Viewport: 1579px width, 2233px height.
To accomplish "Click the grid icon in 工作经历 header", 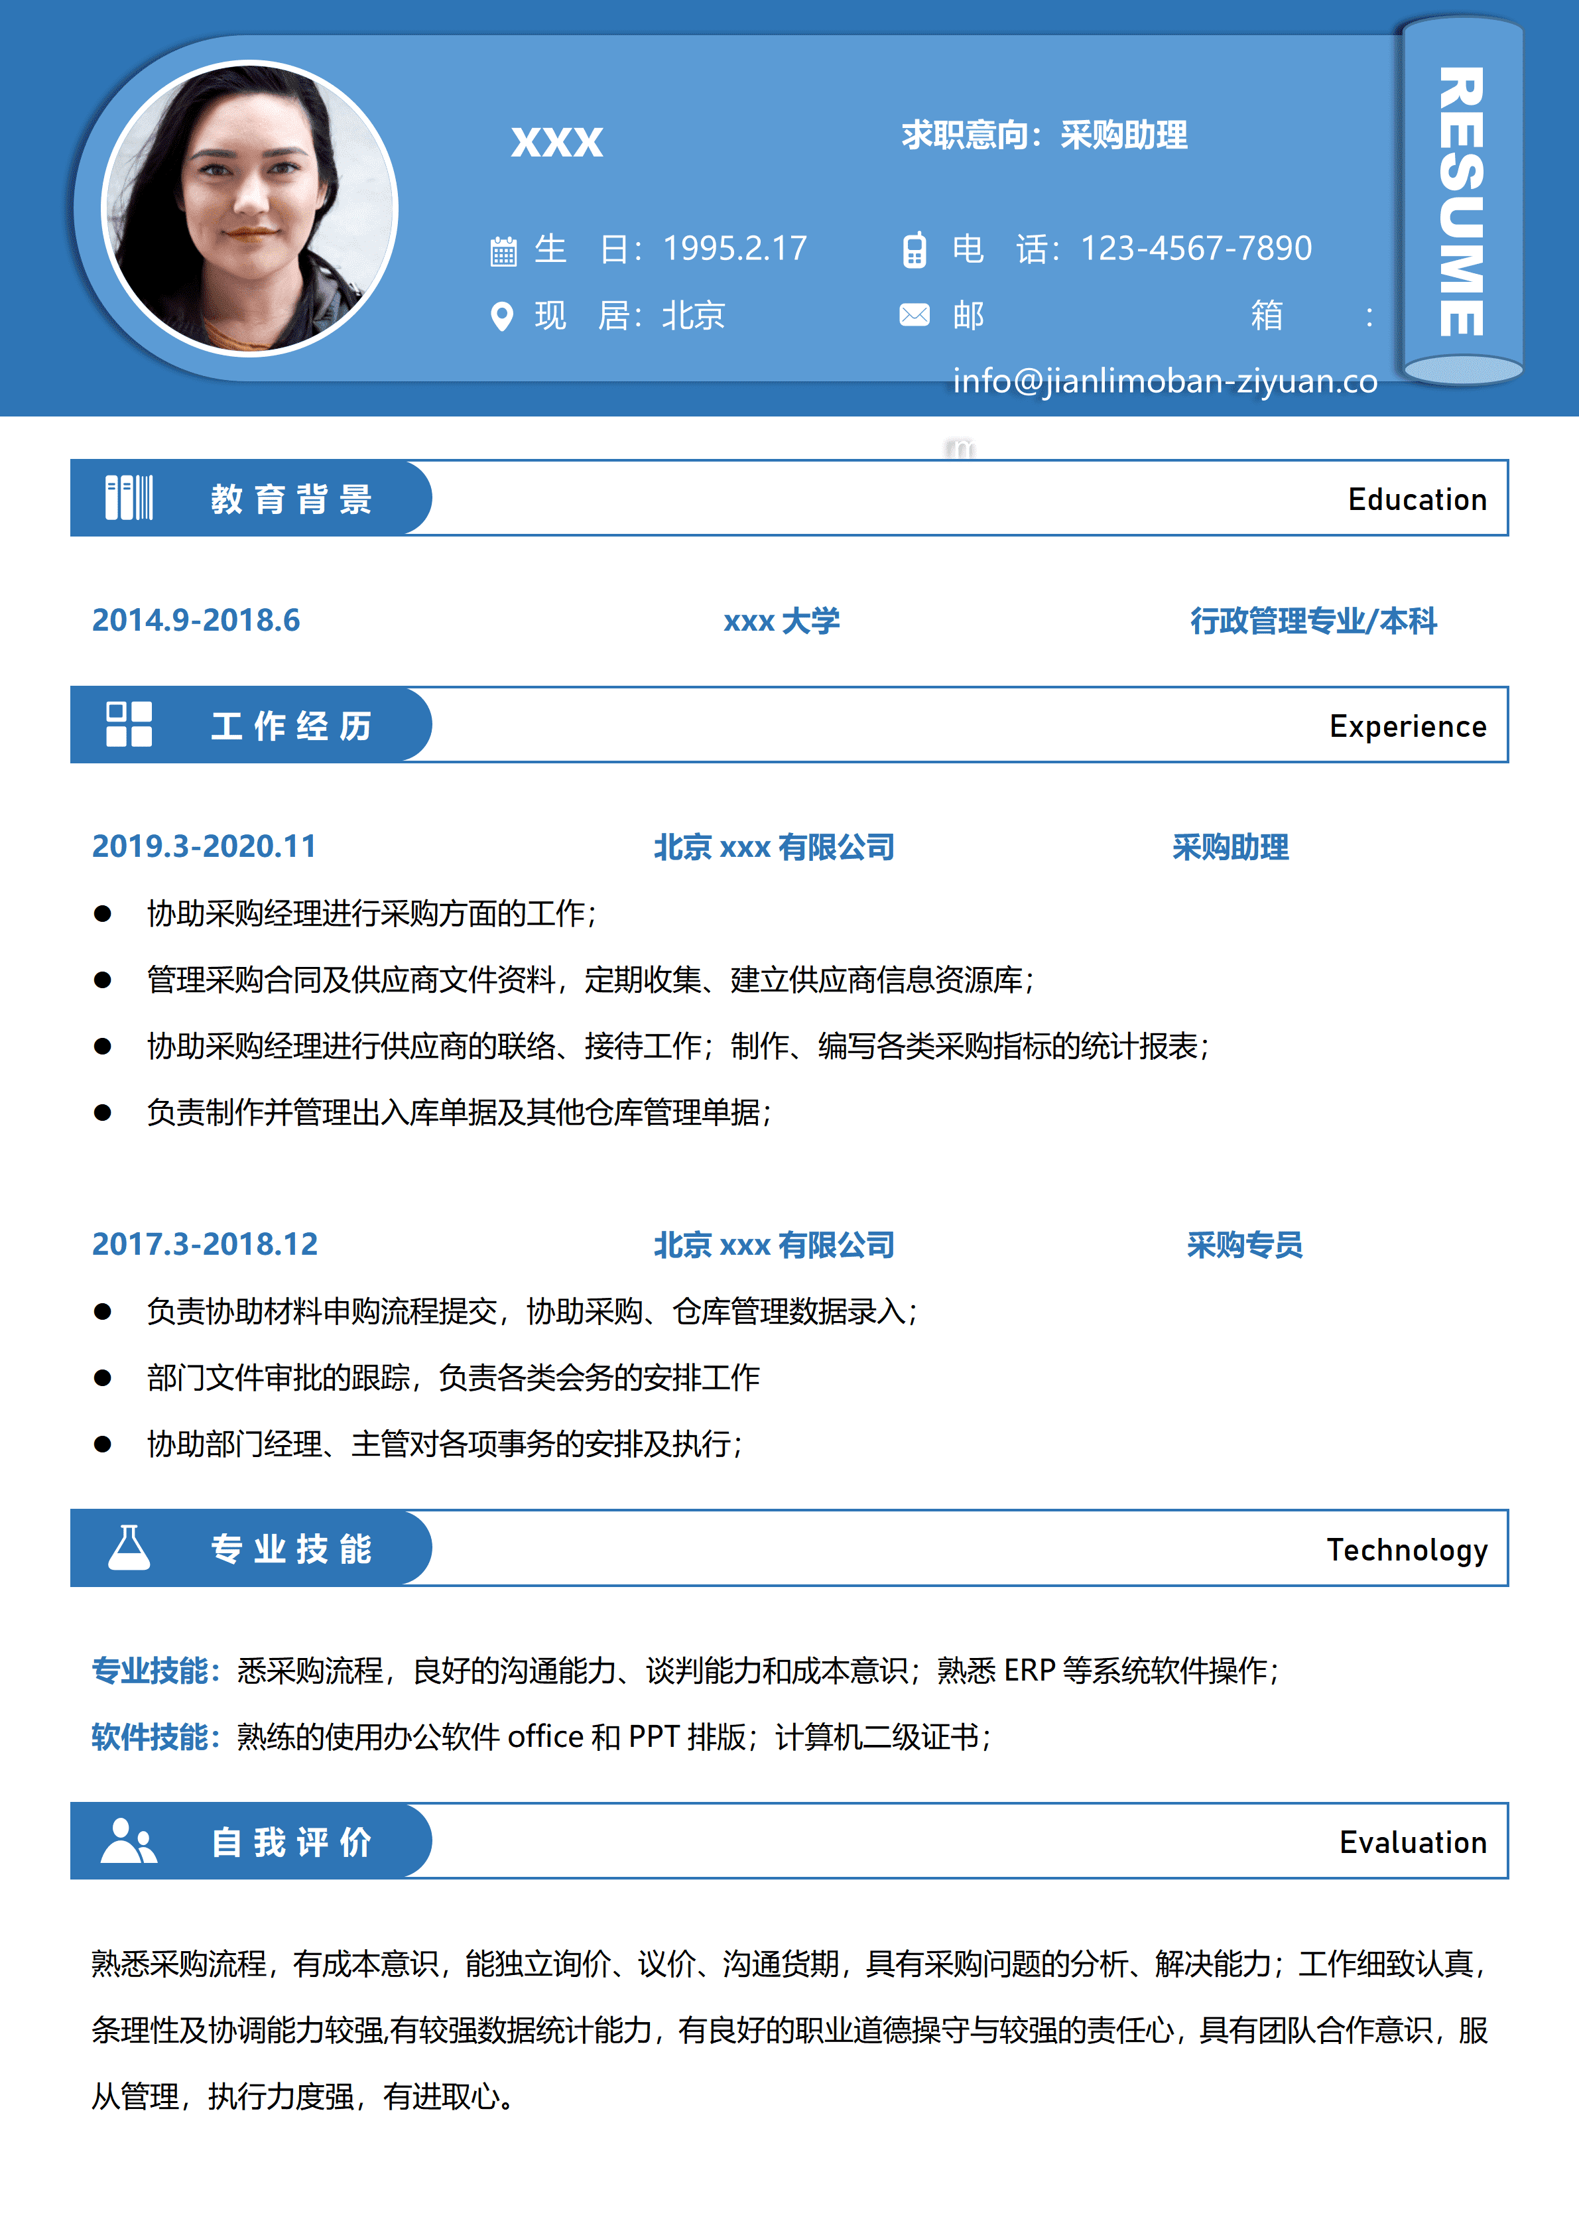I will (x=130, y=725).
